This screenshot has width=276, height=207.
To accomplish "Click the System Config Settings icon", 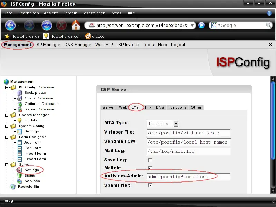I will [20, 131].
